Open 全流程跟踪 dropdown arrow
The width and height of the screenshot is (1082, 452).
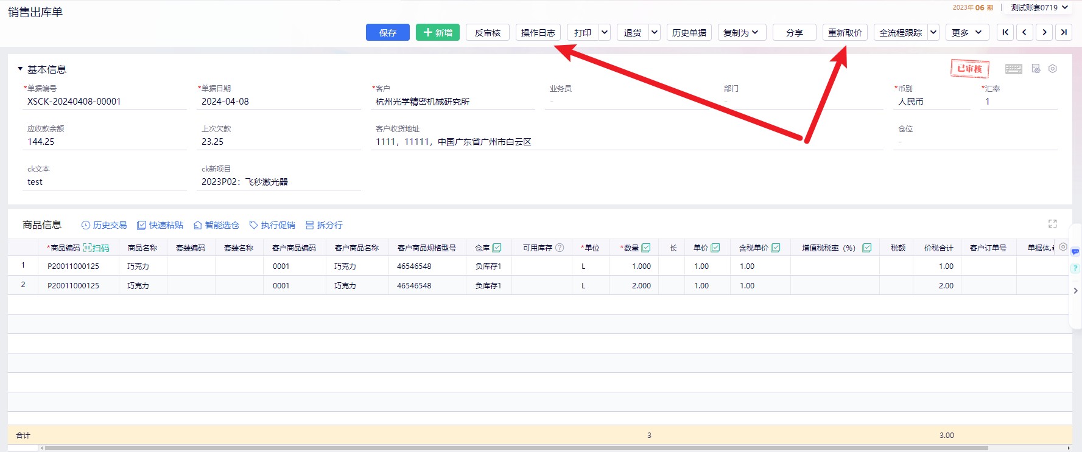coord(933,32)
